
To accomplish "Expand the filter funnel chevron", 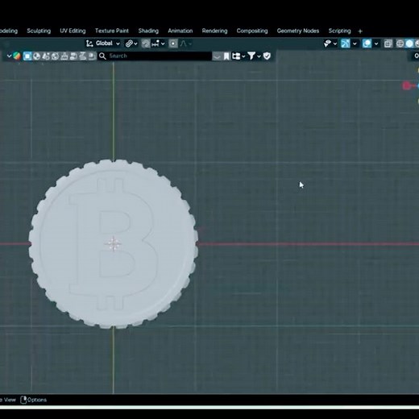I will pyautogui.click(x=259, y=56).
